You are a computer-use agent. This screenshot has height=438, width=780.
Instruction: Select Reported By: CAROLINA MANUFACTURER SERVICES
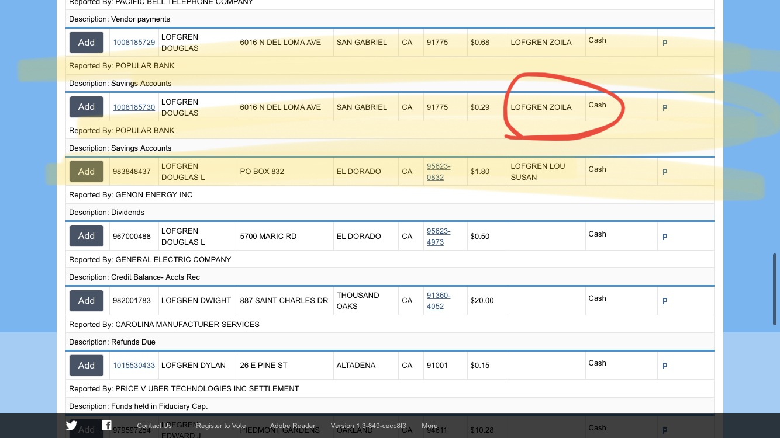tap(164, 325)
